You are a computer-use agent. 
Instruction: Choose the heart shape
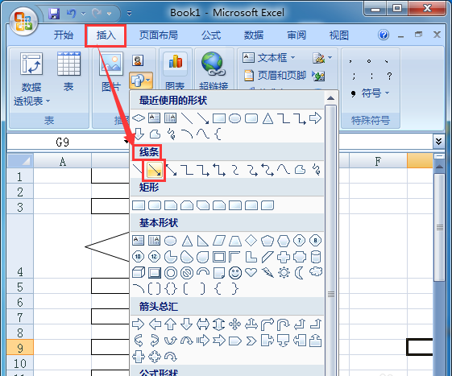[x=251, y=272]
